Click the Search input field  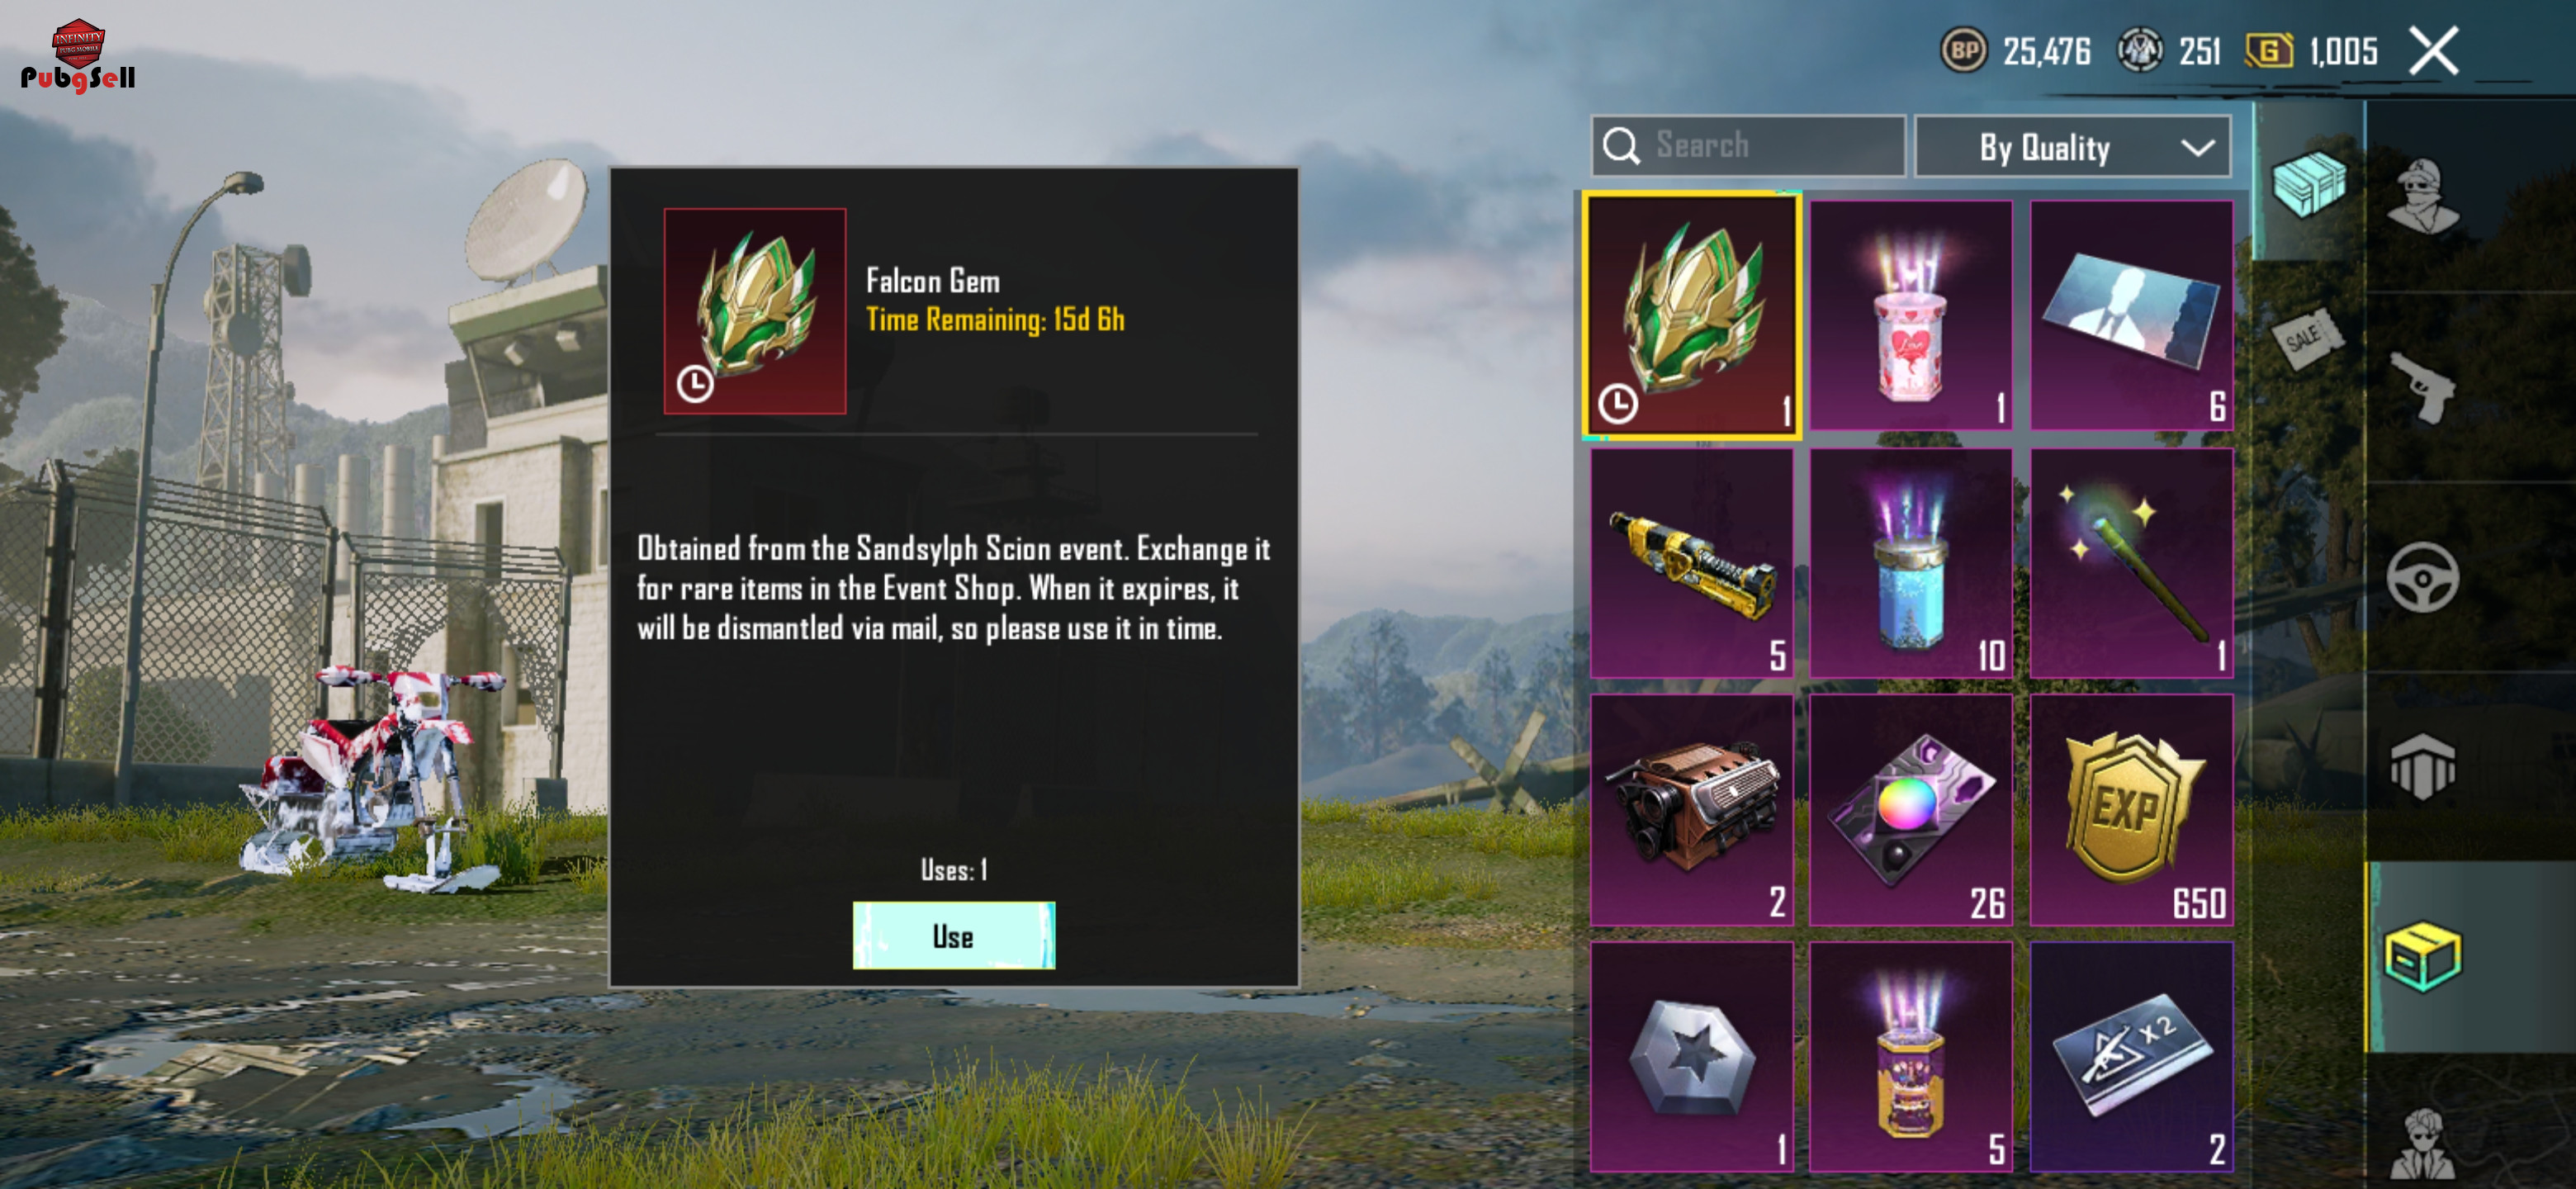(1748, 146)
